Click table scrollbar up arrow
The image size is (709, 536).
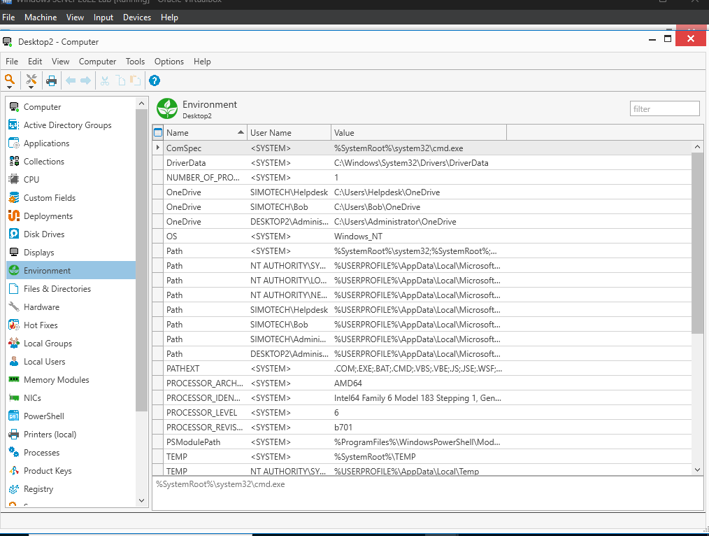[x=697, y=146]
